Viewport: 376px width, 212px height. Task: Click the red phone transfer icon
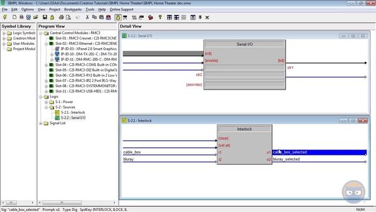coord(150,17)
